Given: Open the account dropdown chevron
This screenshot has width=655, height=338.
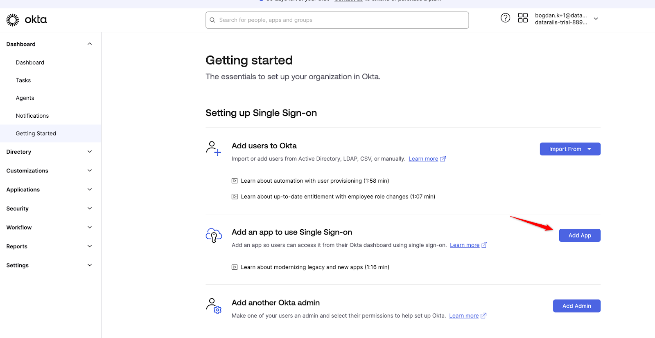Looking at the screenshot, I should click(596, 19).
